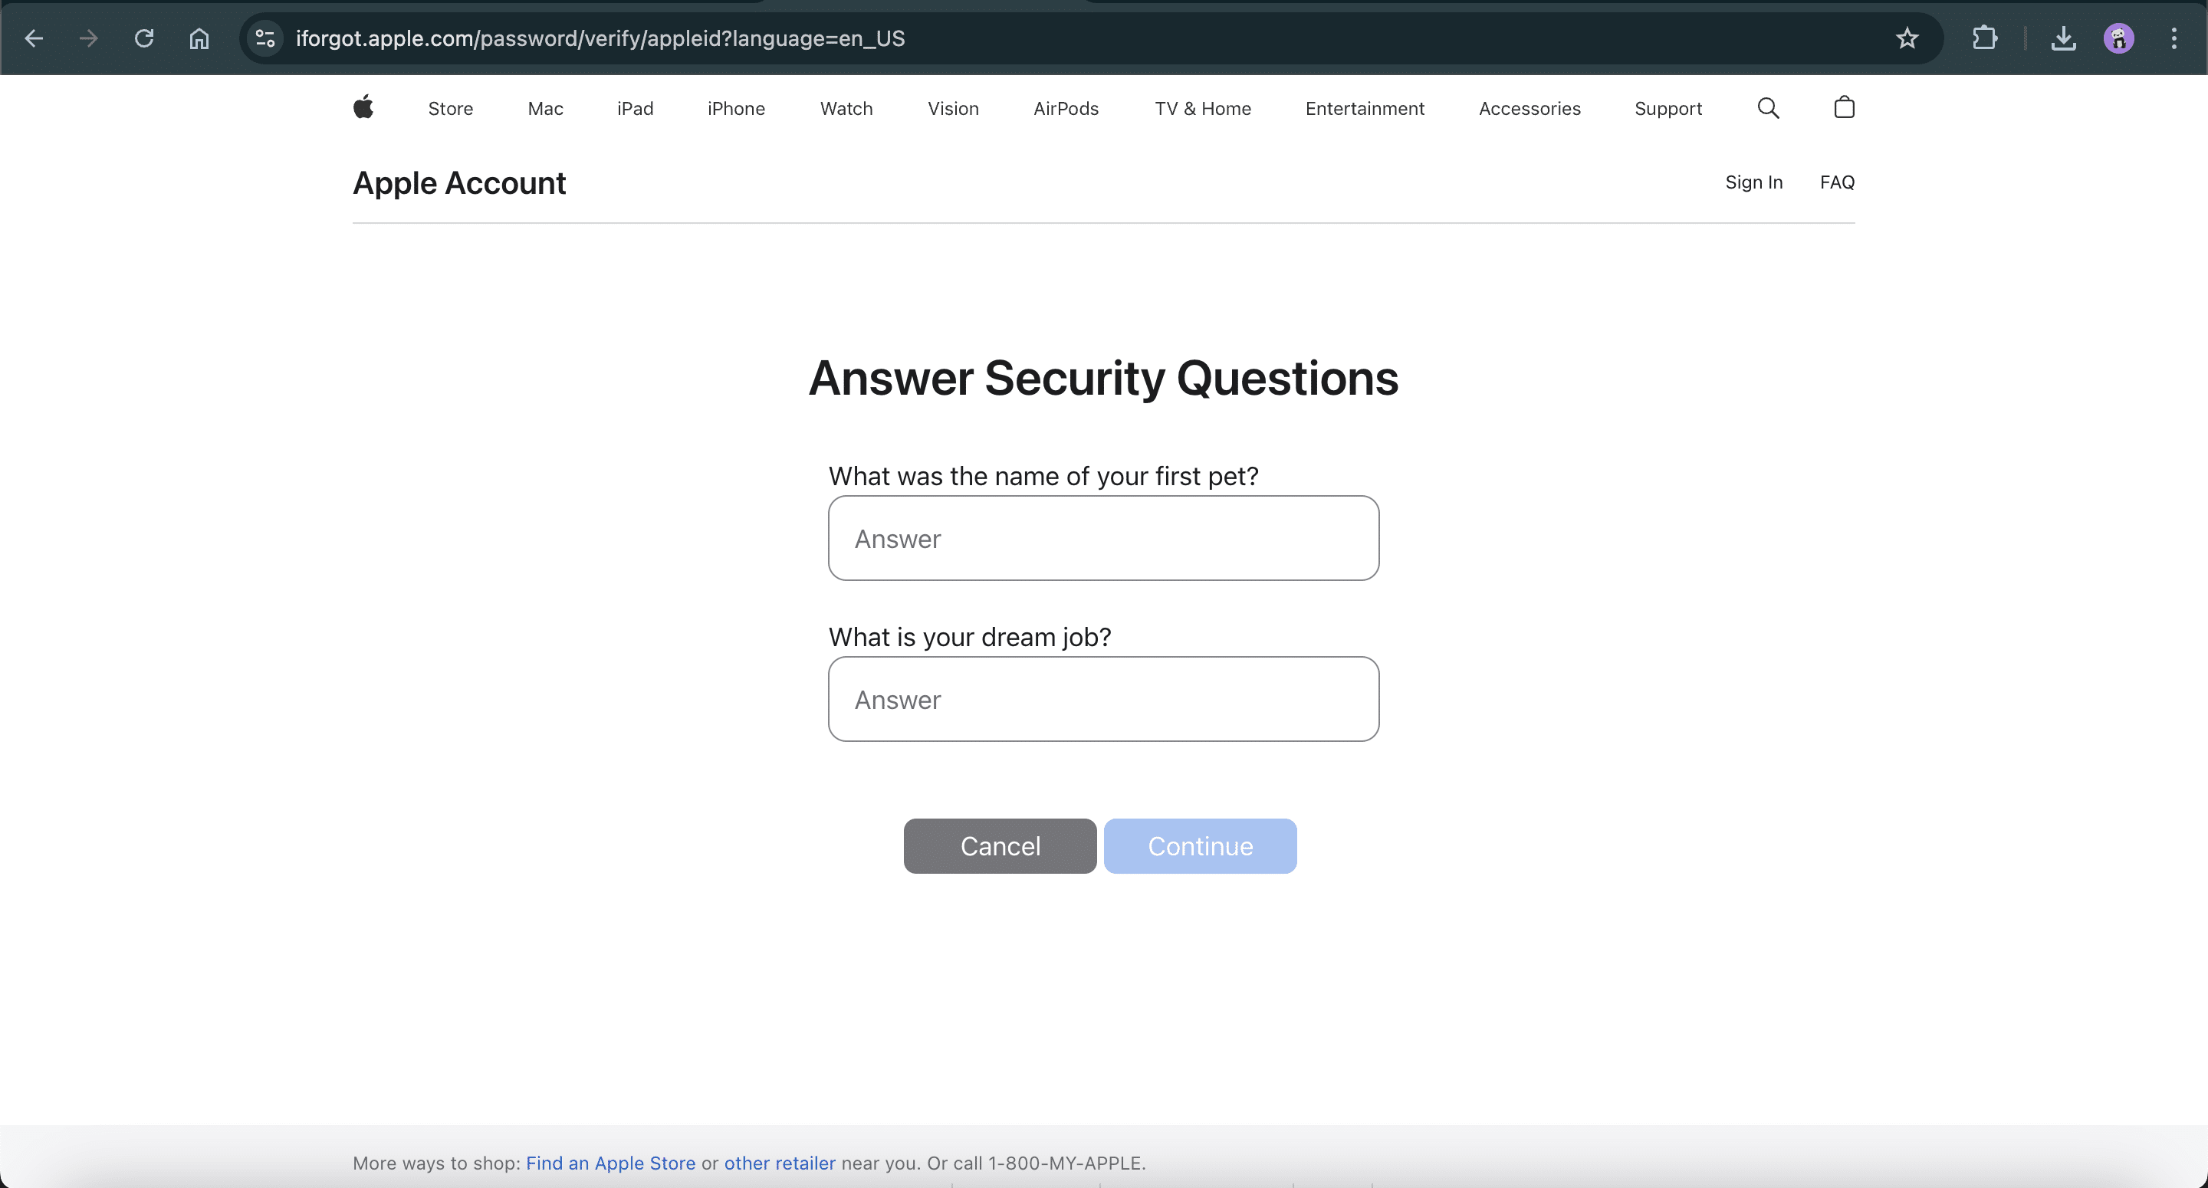Open the Chrome three-dot menu

(2173, 38)
